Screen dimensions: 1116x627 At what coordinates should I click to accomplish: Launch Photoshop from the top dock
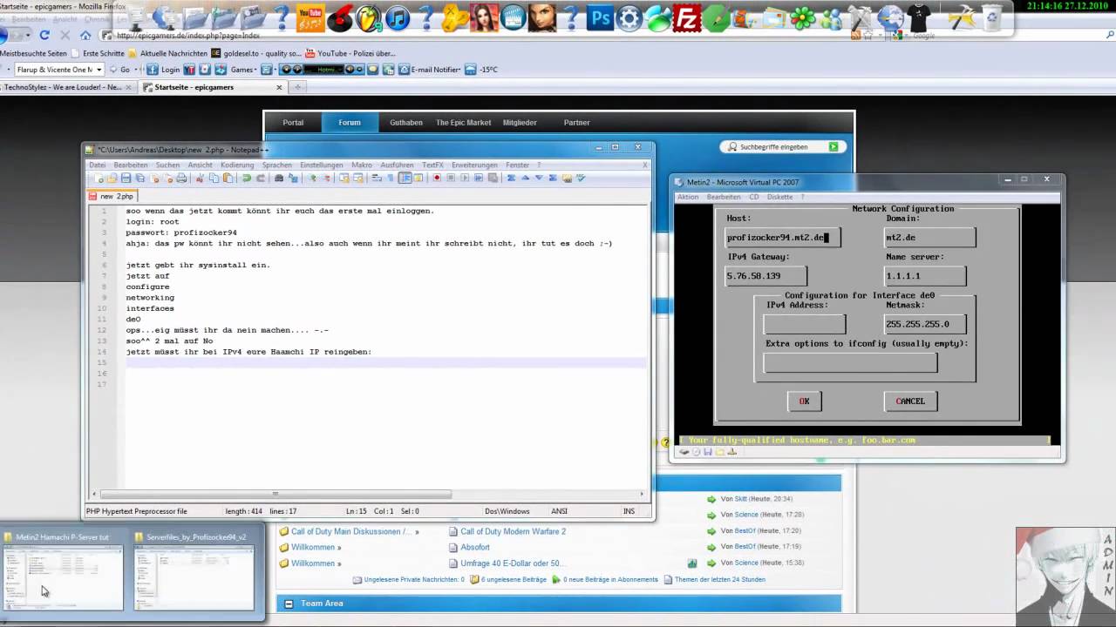point(599,17)
